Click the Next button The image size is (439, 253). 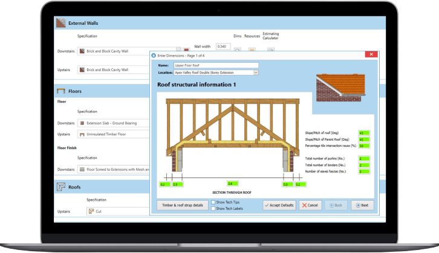(x=362, y=205)
